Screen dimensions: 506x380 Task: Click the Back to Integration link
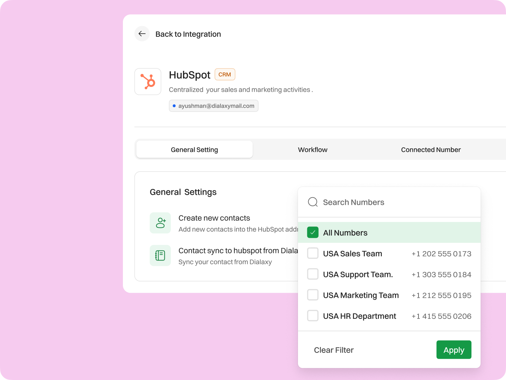click(188, 34)
